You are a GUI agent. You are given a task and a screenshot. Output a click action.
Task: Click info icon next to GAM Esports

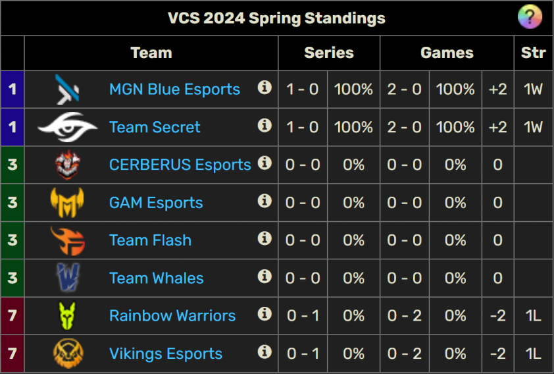click(x=264, y=200)
